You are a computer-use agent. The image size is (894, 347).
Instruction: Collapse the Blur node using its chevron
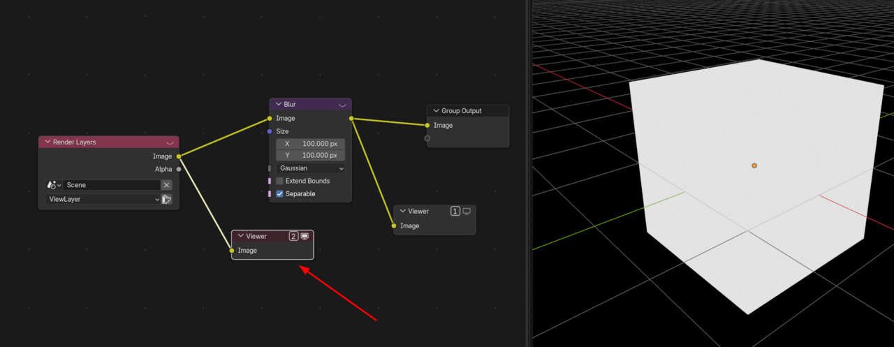[279, 104]
